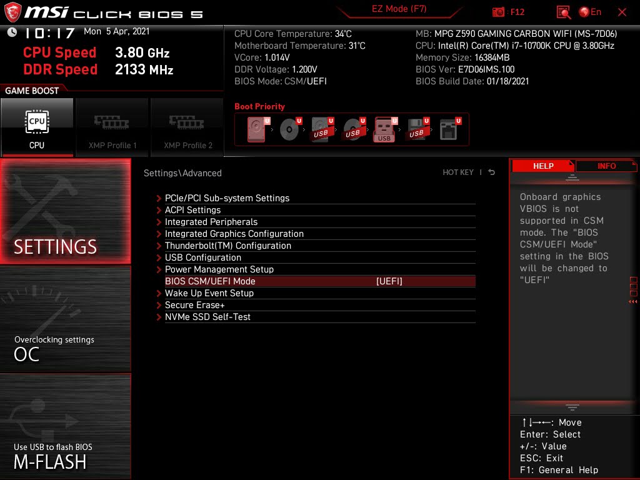Screen dimensions: 640x480
Task: Click the Settings\Advanced breadcrumb
Action: (182, 173)
